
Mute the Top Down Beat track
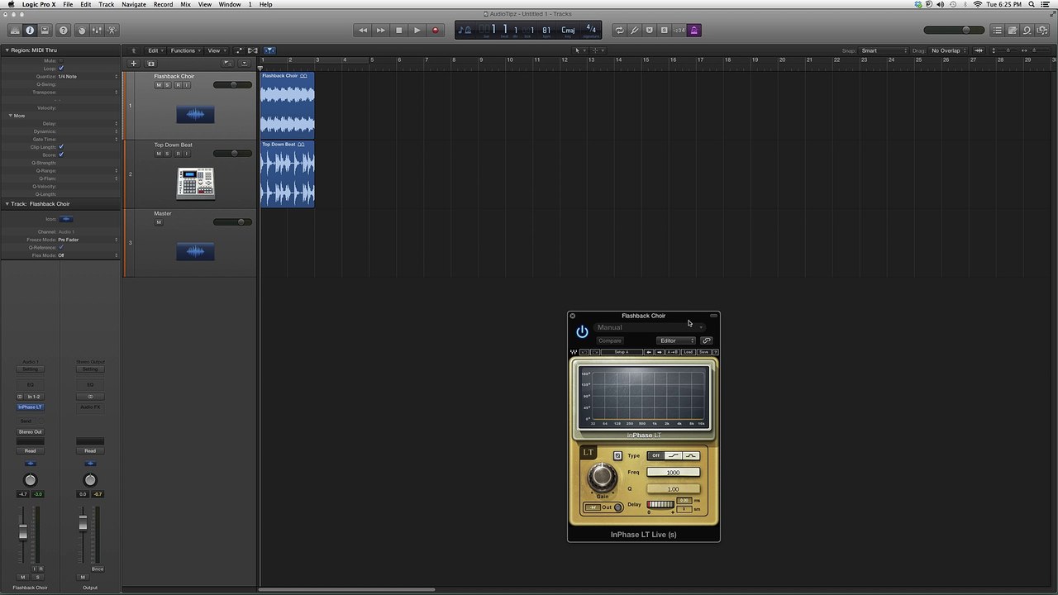click(x=159, y=154)
